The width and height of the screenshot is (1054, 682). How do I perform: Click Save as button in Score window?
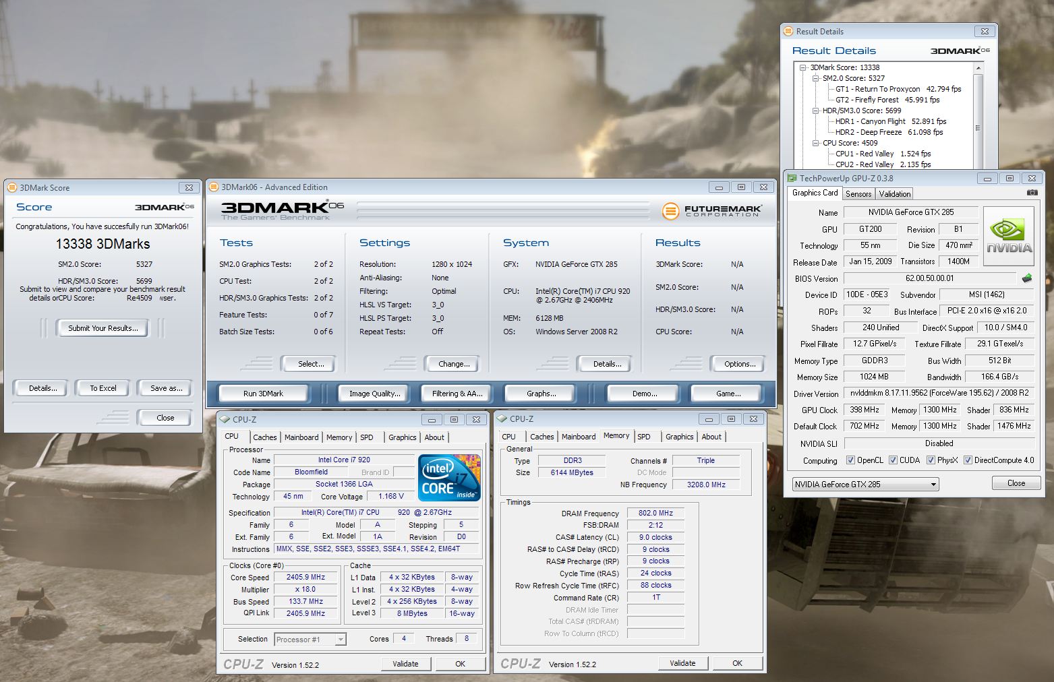pos(166,388)
